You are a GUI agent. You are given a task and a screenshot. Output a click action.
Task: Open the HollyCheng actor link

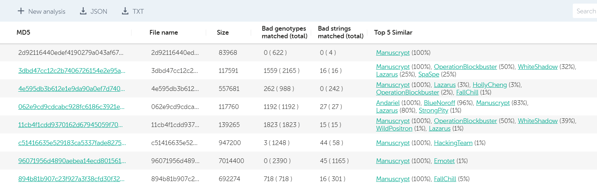coord(490,85)
